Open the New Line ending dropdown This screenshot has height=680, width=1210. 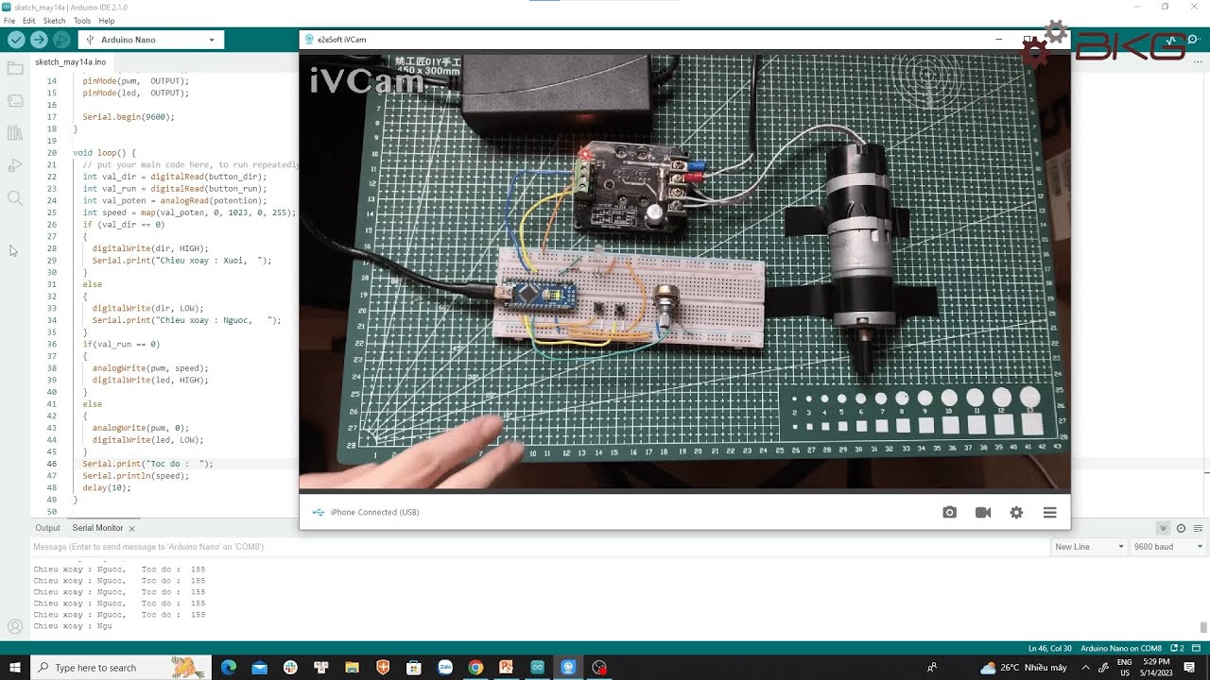(1089, 547)
